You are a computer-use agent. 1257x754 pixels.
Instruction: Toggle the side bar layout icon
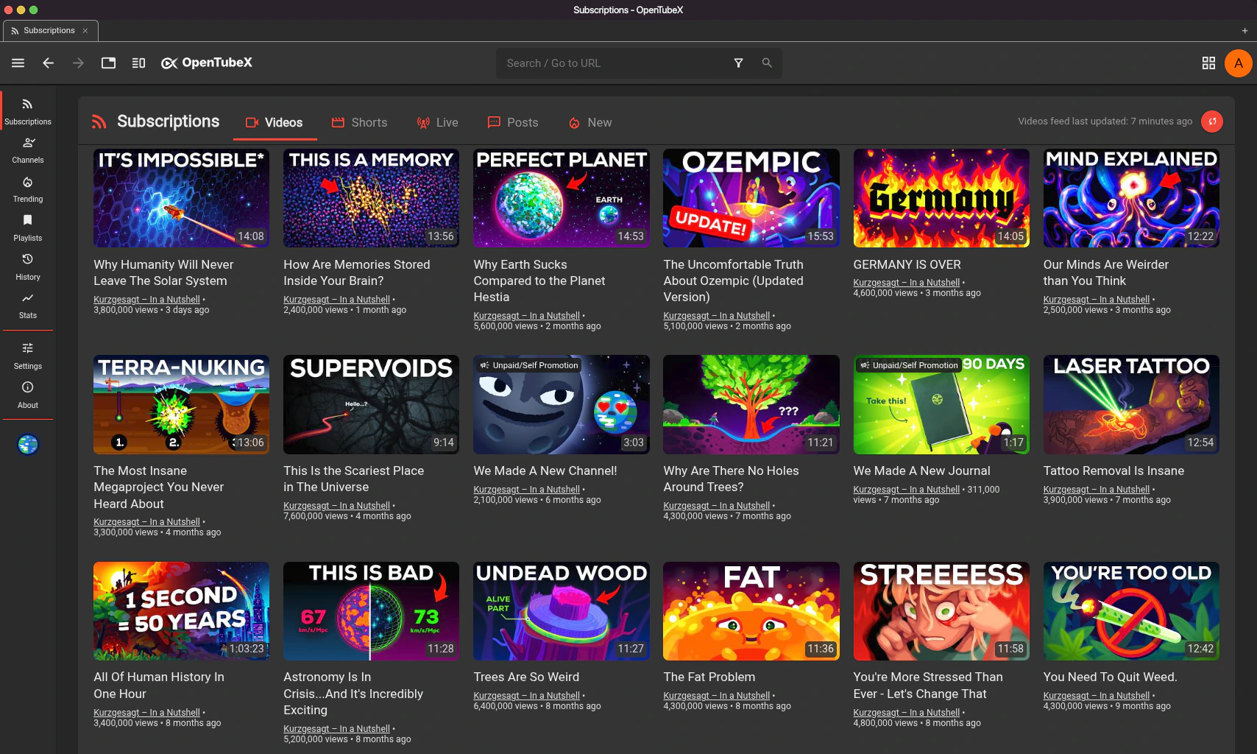pyautogui.click(x=138, y=63)
